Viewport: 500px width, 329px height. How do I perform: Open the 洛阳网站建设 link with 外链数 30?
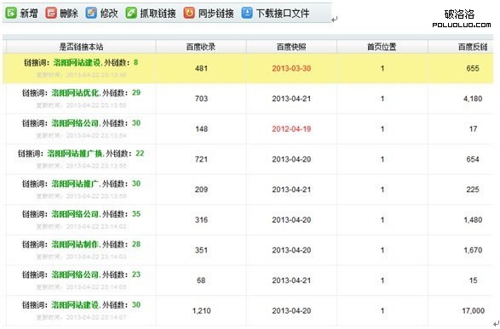pyautogui.click(x=75, y=305)
